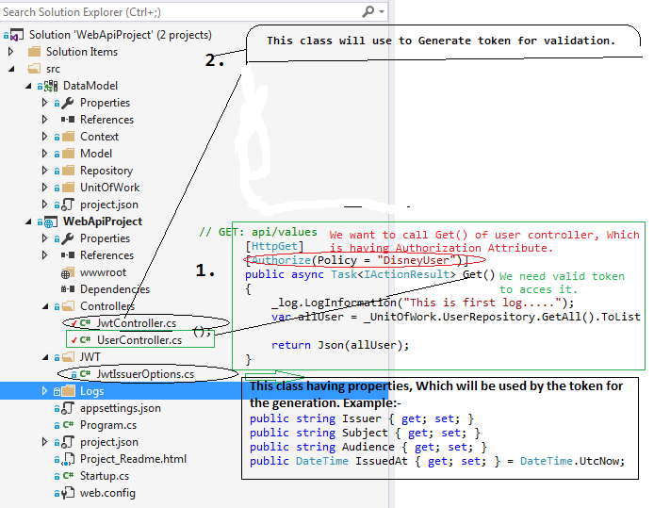Expand the Context folder
Screen dimensions: 654x508
(x=45, y=137)
